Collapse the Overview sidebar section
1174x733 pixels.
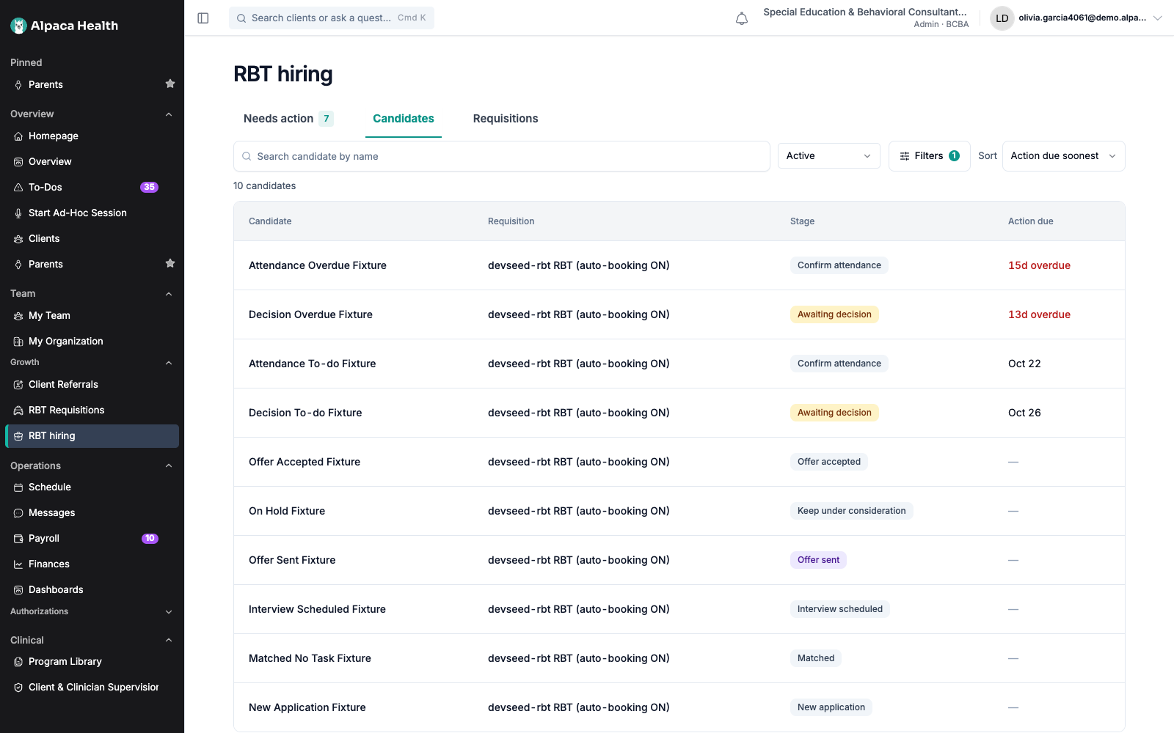[x=169, y=114]
